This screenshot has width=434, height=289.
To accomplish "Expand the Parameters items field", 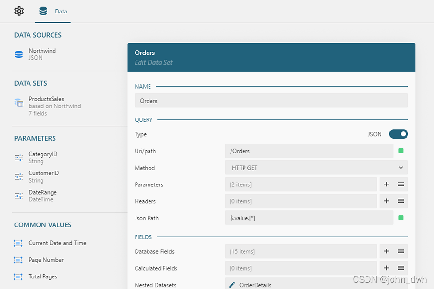I will click(x=299, y=184).
